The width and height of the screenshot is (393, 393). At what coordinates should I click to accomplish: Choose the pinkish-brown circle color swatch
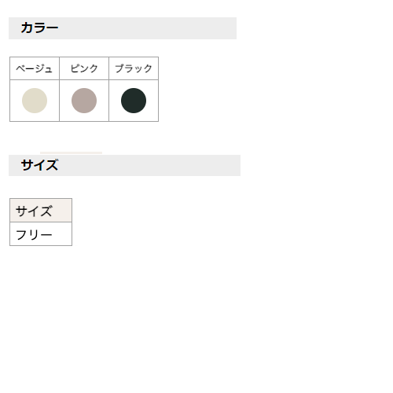(x=84, y=101)
